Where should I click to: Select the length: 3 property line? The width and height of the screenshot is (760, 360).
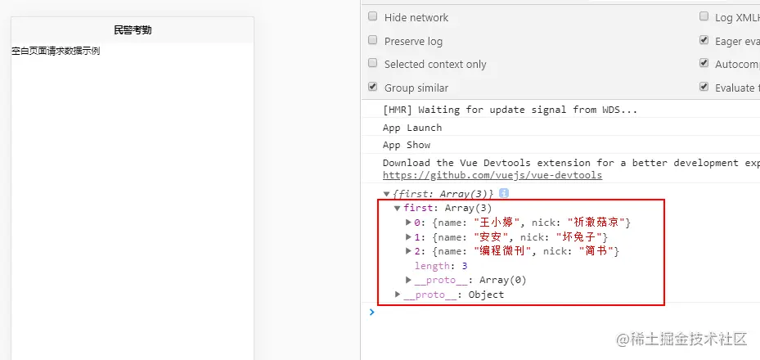click(441, 266)
